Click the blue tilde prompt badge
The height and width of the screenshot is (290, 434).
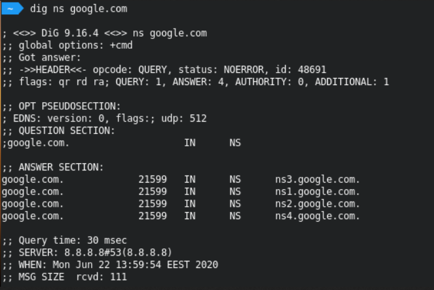click(x=12, y=9)
